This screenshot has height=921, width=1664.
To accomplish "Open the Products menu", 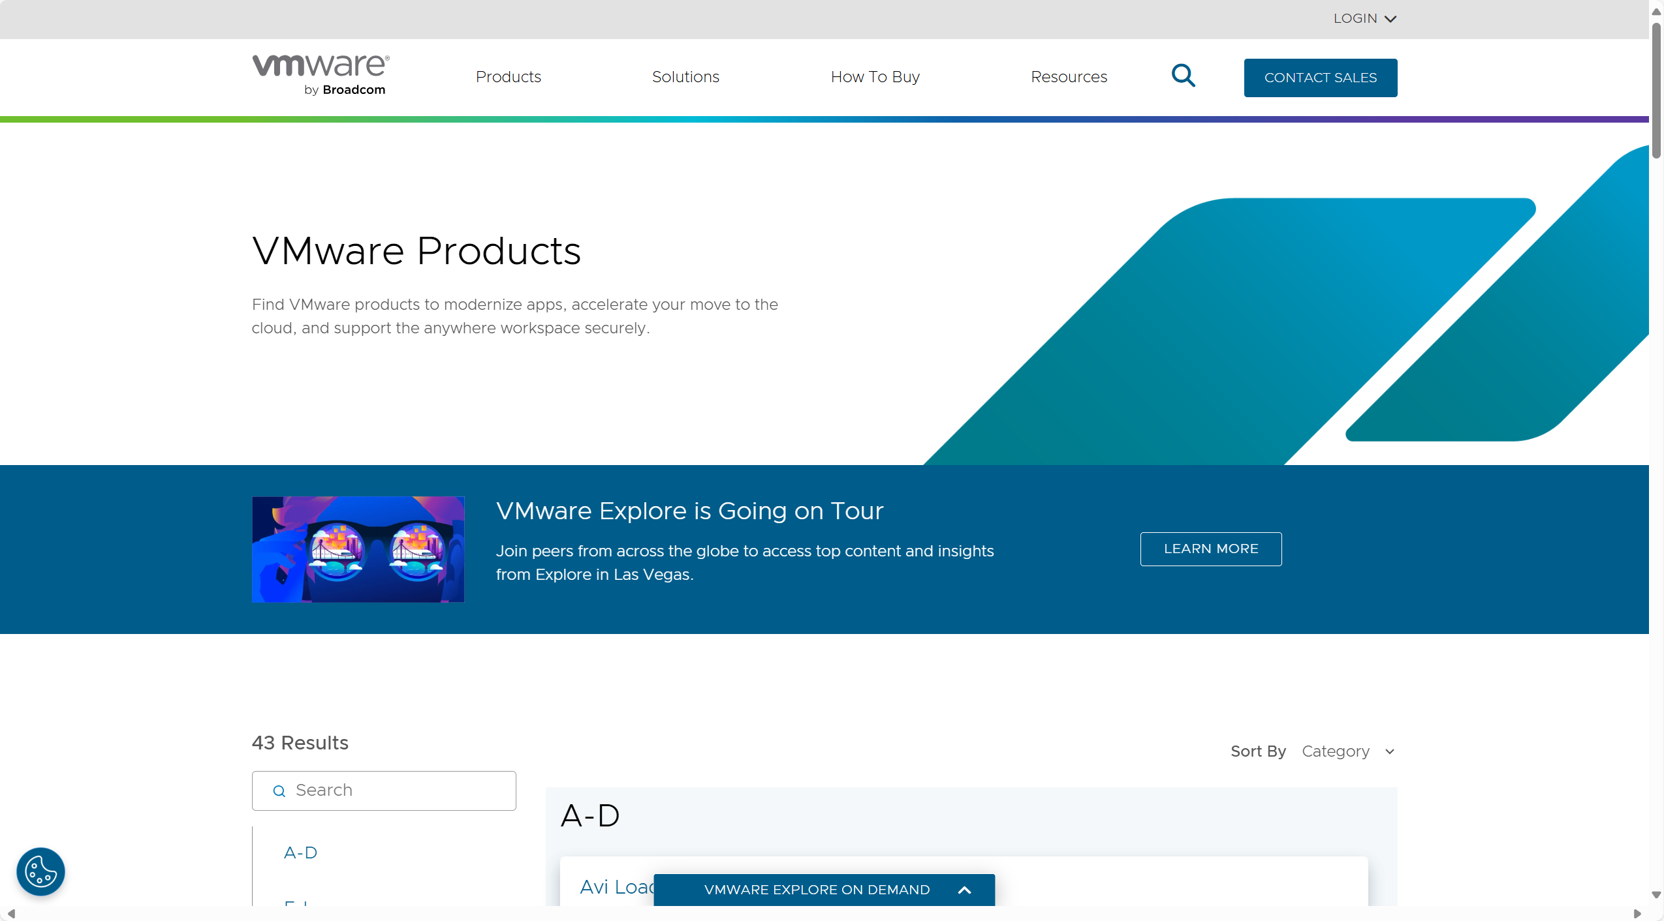I will point(508,76).
